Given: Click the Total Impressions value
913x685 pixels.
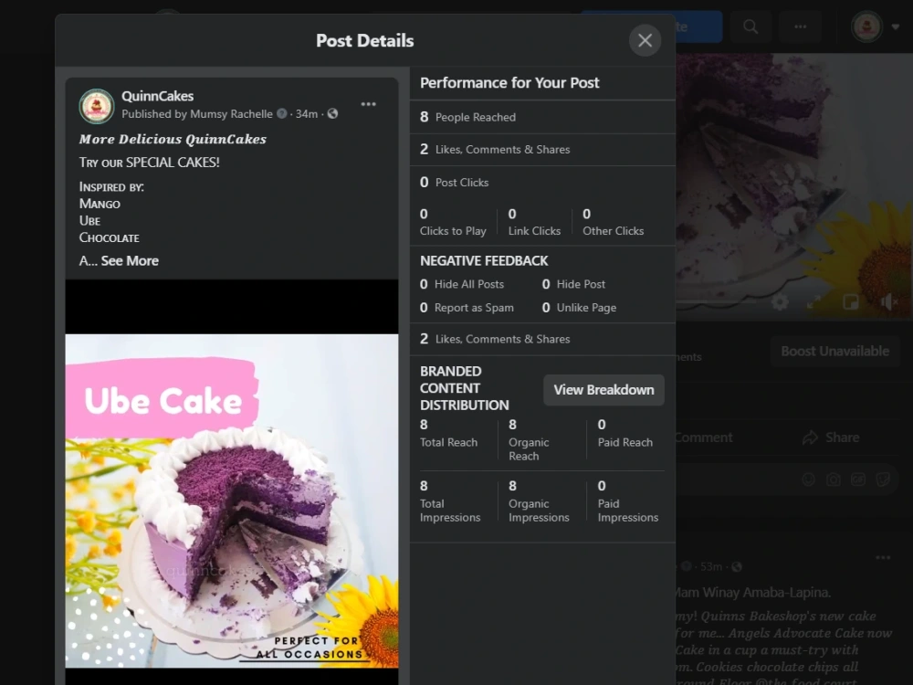Looking at the screenshot, I should pos(450,501).
